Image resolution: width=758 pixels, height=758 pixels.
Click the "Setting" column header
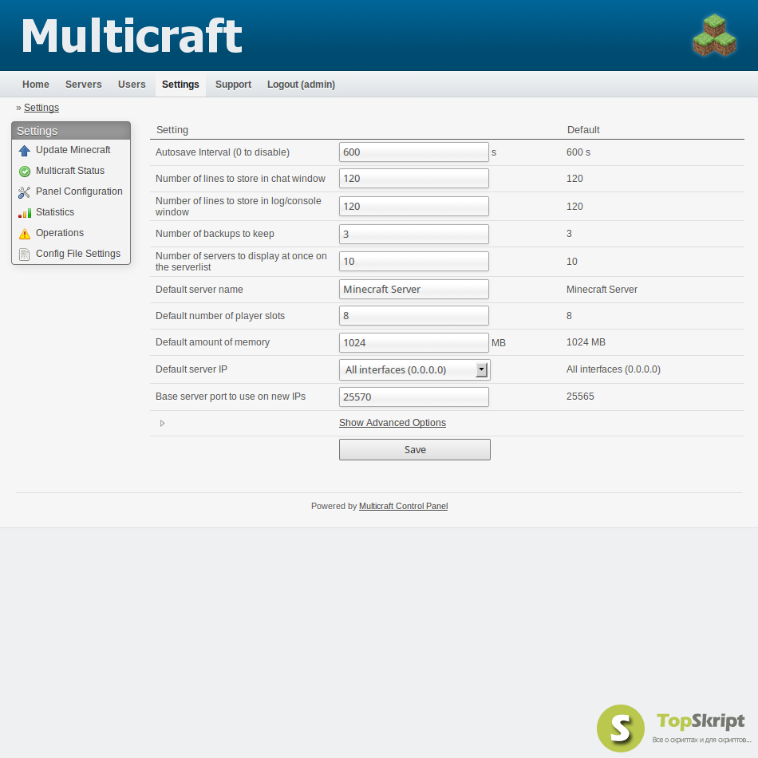click(172, 129)
